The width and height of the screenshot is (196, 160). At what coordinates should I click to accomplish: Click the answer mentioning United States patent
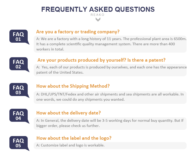click(110, 70)
